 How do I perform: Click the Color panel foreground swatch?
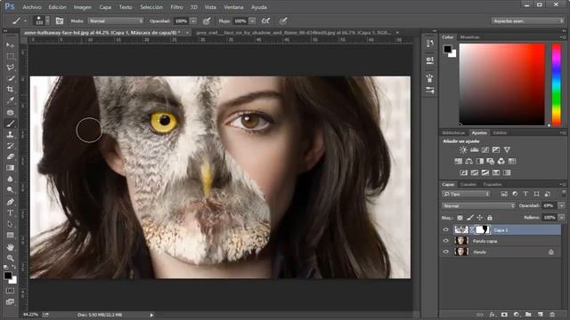447,49
